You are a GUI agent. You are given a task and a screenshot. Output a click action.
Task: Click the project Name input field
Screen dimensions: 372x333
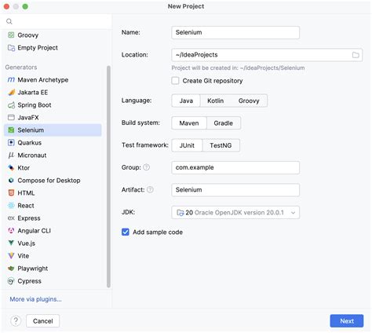click(x=235, y=32)
